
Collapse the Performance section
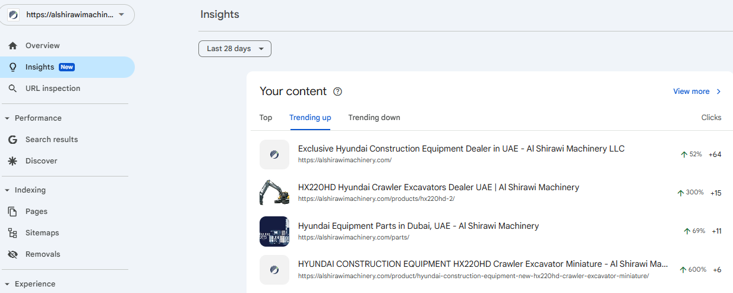34,118
